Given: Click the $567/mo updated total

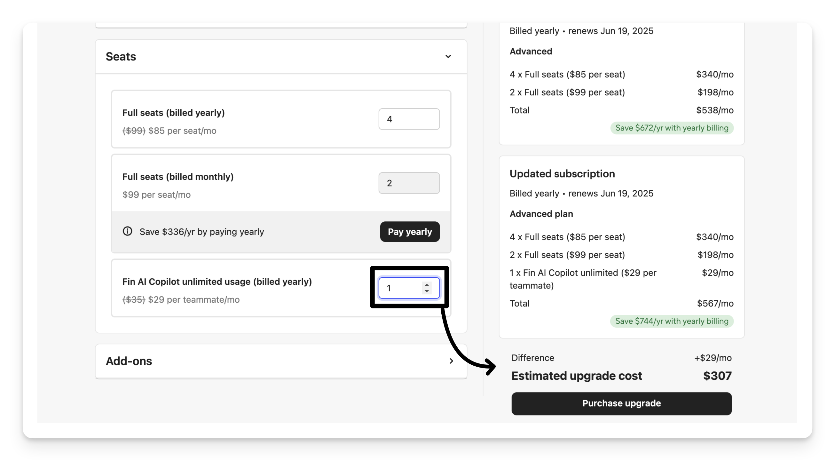Looking at the screenshot, I should (x=715, y=304).
